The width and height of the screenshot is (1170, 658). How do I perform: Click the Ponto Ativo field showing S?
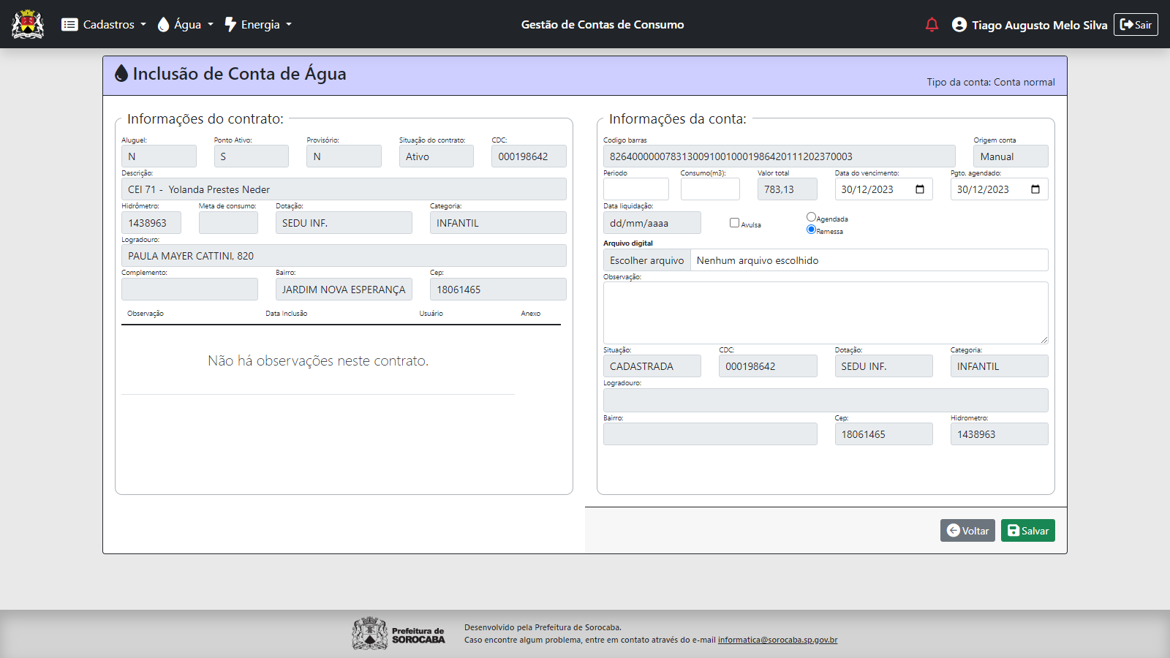click(252, 156)
